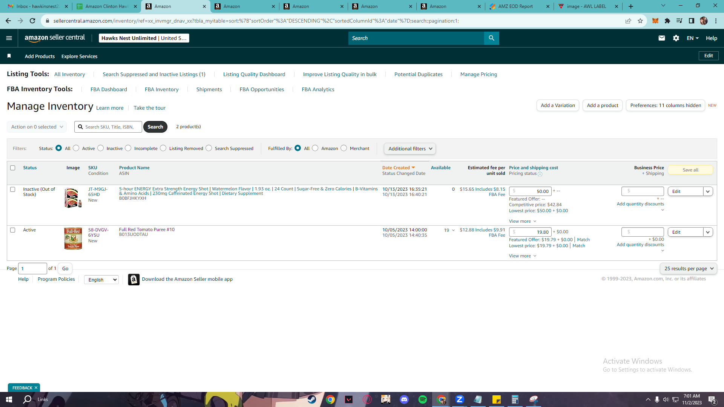Open the English language selector in footer
Viewport: 724px width, 407px height.
[101, 280]
